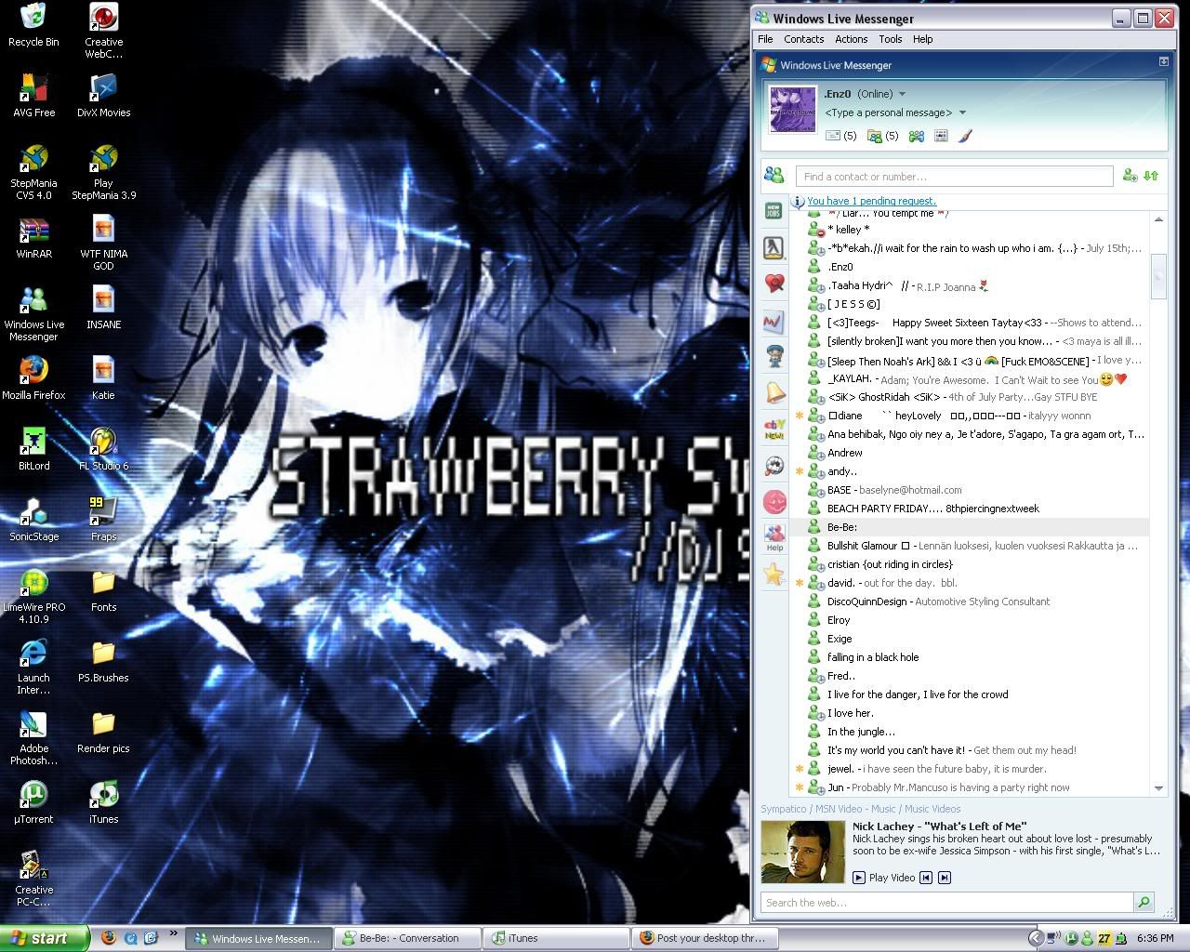The image size is (1190, 952).
Task: Click the red heart dating tab icon
Action: (773, 284)
